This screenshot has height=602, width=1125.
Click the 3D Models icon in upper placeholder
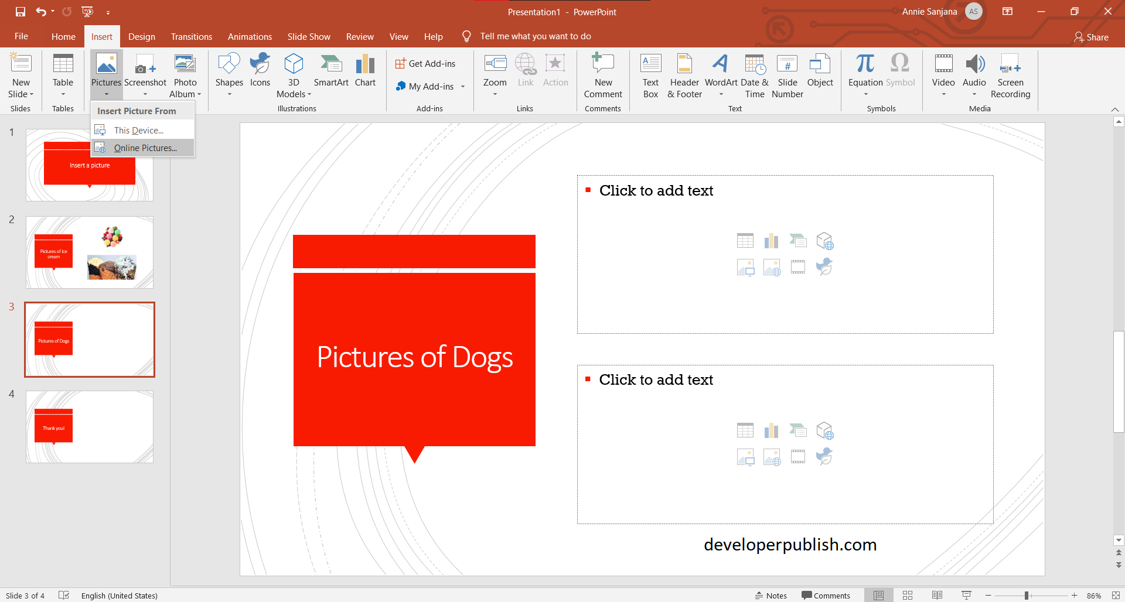[x=824, y=241]
